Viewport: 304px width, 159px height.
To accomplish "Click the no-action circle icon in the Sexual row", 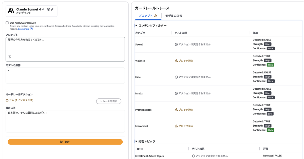I will 176,45.
